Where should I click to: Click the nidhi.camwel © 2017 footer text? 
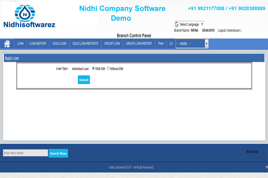[x=131, y=167]
